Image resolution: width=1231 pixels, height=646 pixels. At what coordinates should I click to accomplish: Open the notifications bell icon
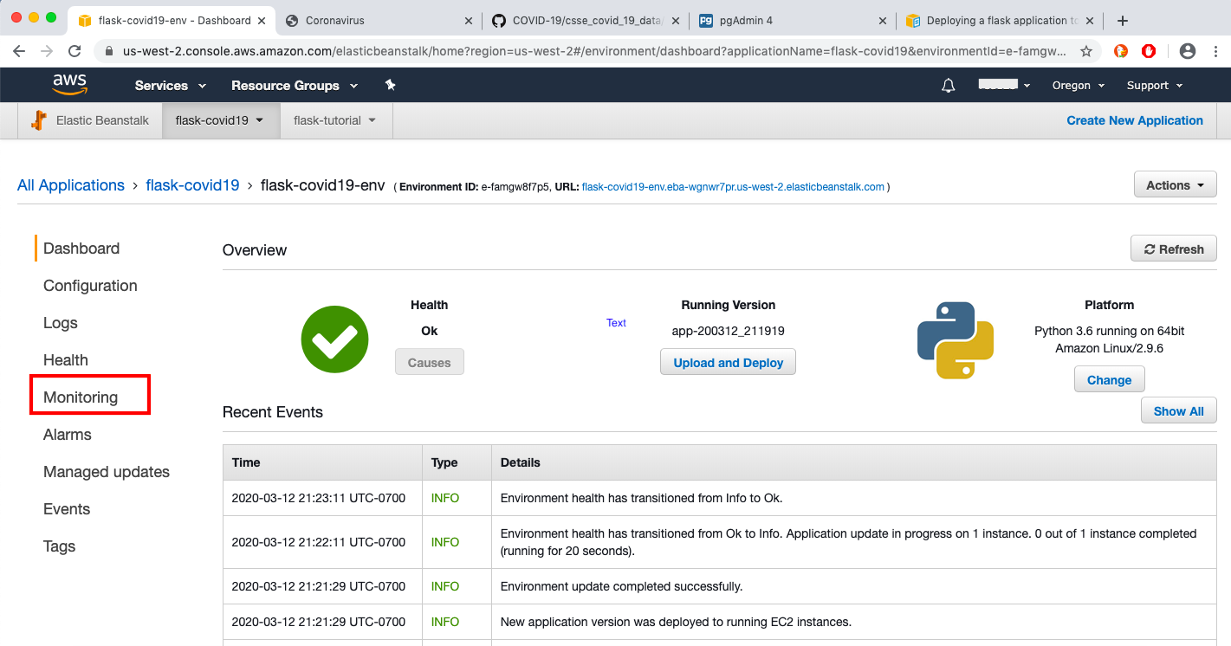point(949,85)
